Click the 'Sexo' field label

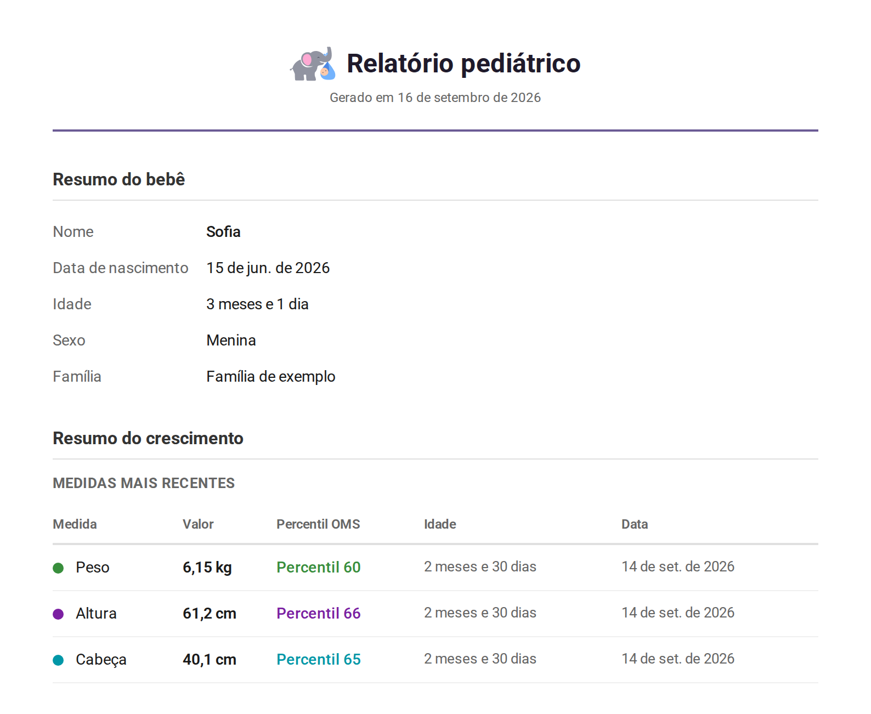pos(69,341)
